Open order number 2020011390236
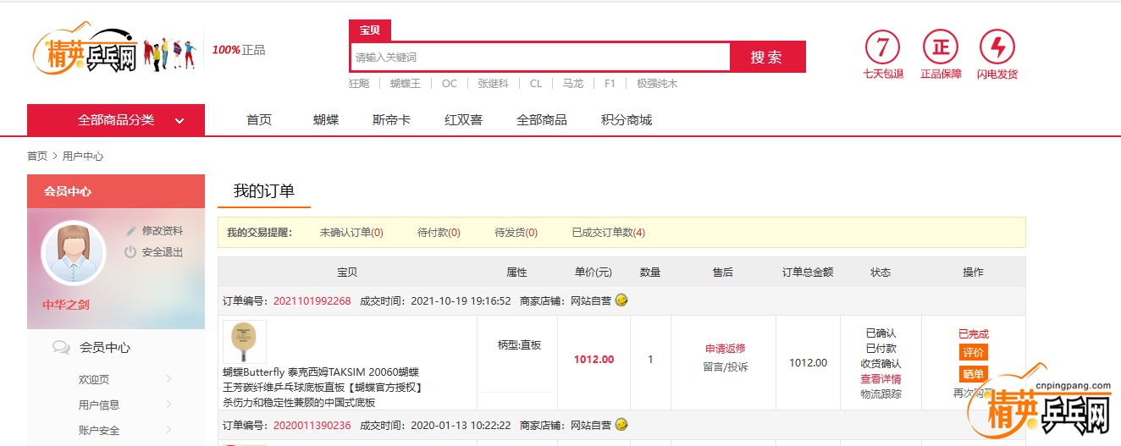The image size is (1121, 446). [312, 425]
